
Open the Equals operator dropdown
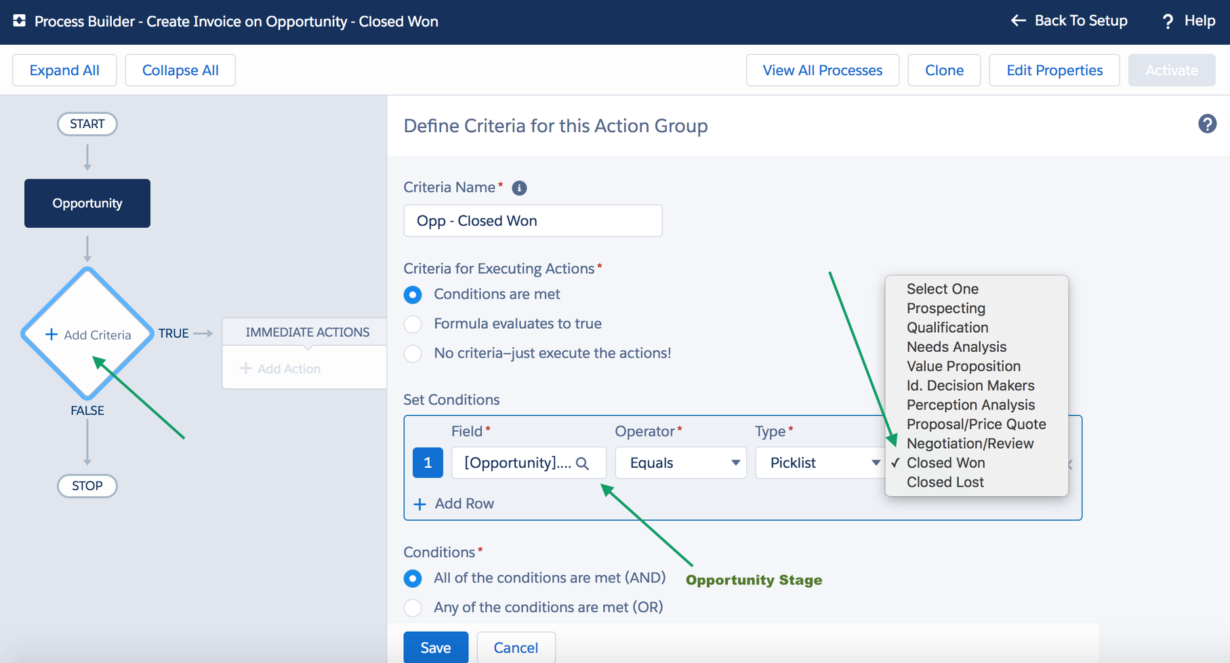click(x=680, y=463)
